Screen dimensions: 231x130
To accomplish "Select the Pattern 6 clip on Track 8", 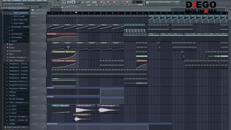I will point(64,82).
